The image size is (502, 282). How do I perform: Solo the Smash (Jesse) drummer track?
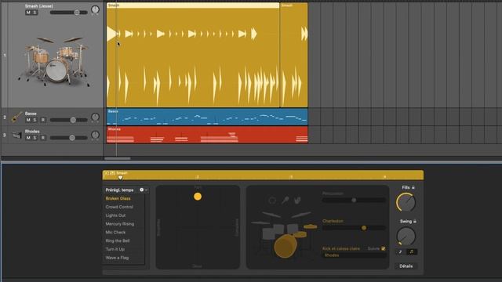coord(35,13)
